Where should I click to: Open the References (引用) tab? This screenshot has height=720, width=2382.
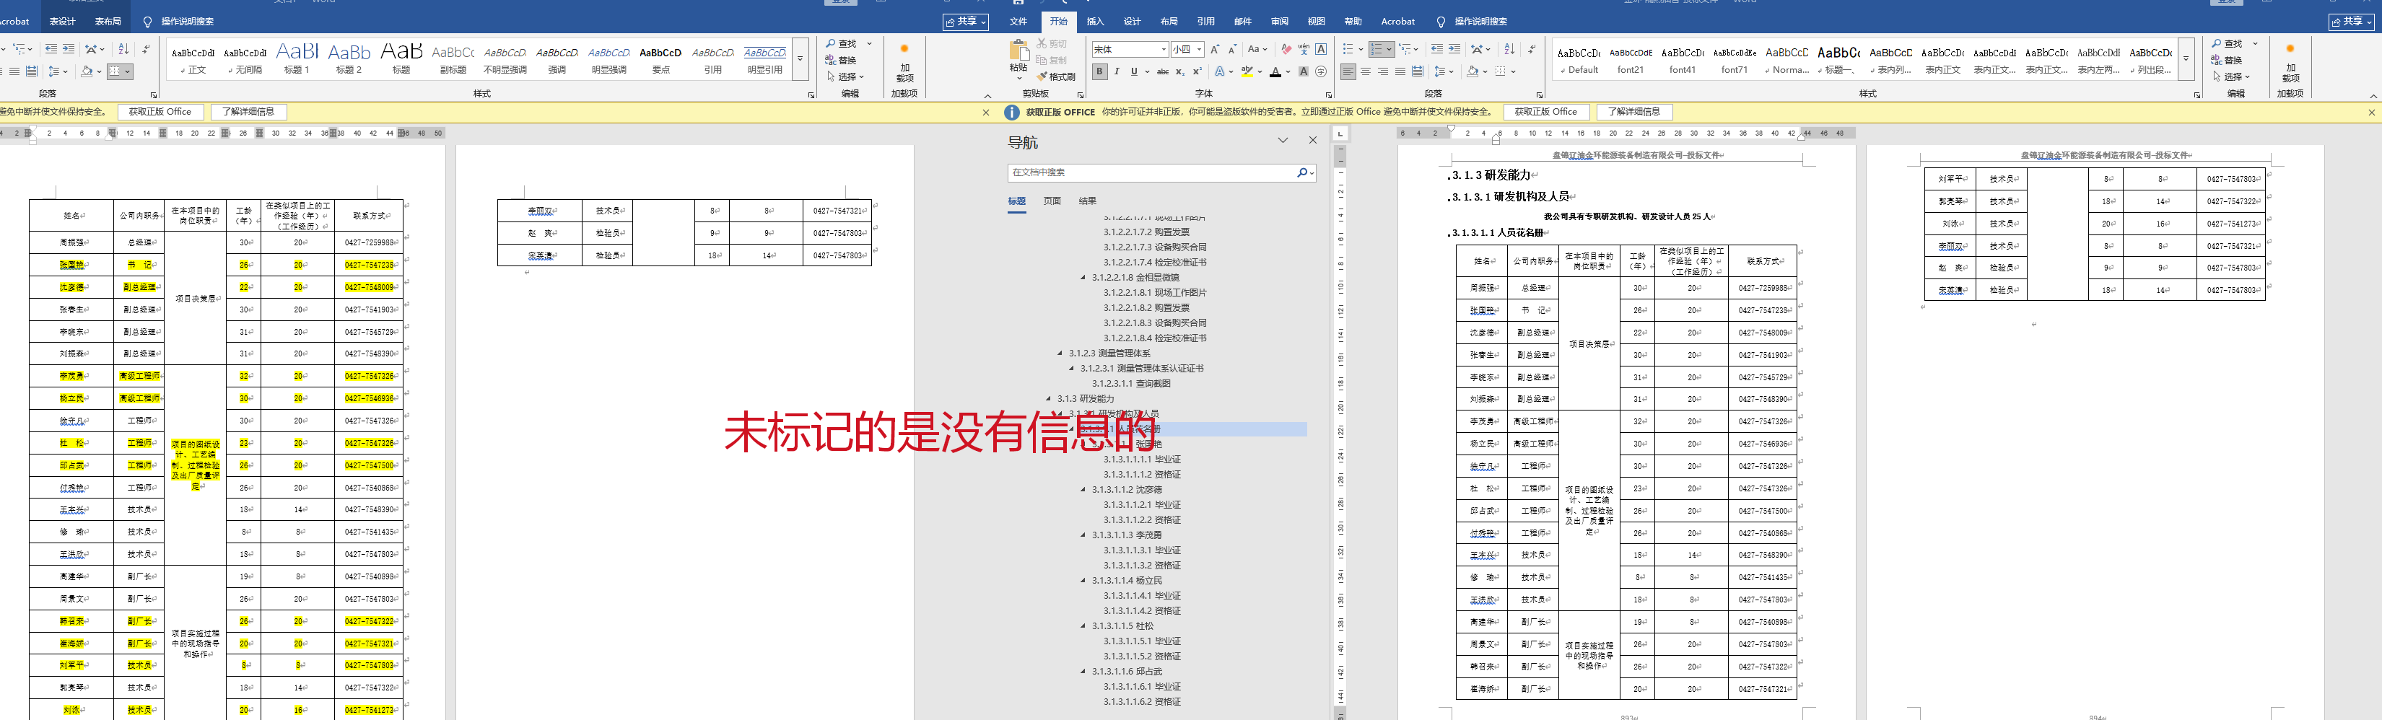1205,21
